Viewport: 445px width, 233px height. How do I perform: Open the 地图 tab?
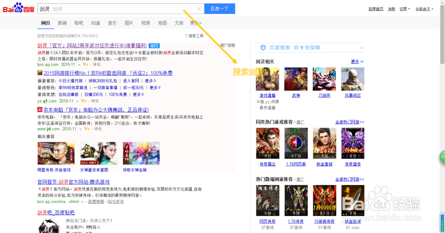tap(162, 23)
